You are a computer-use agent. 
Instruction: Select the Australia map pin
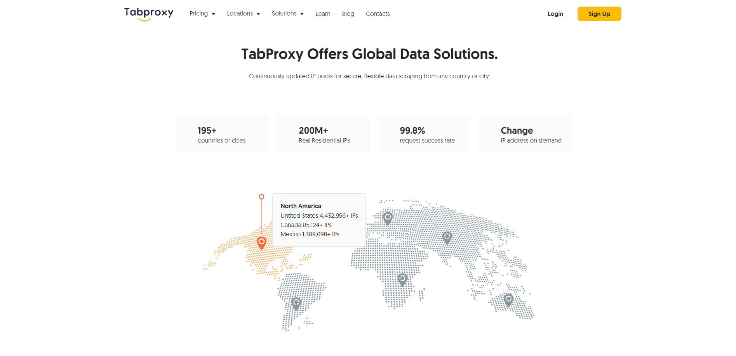[508, 300]
